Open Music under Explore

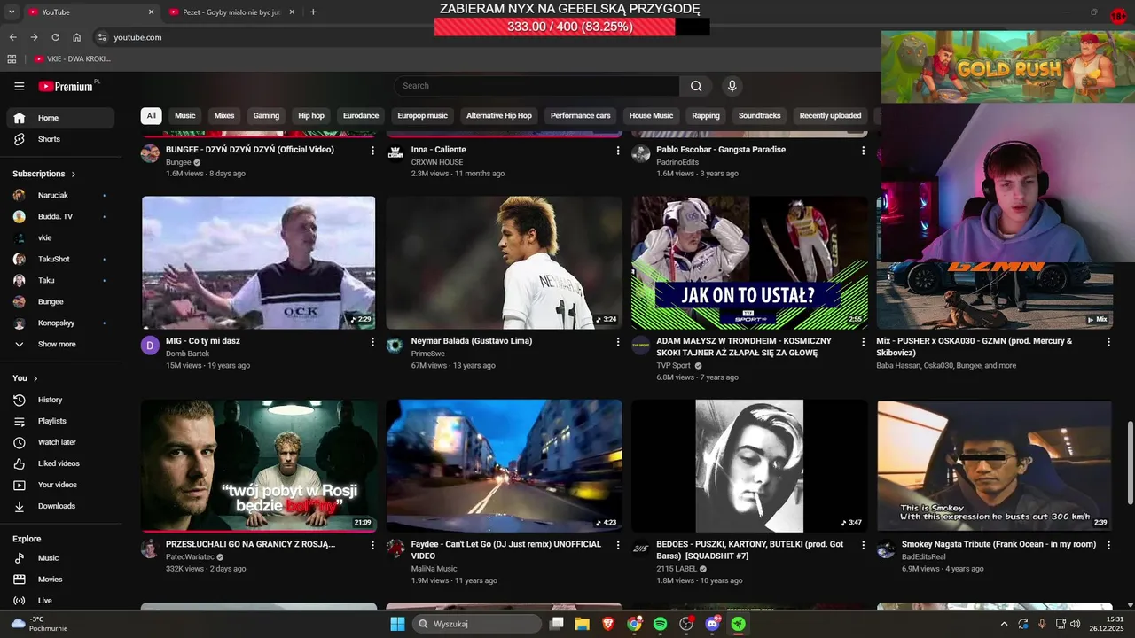[60, 558]
